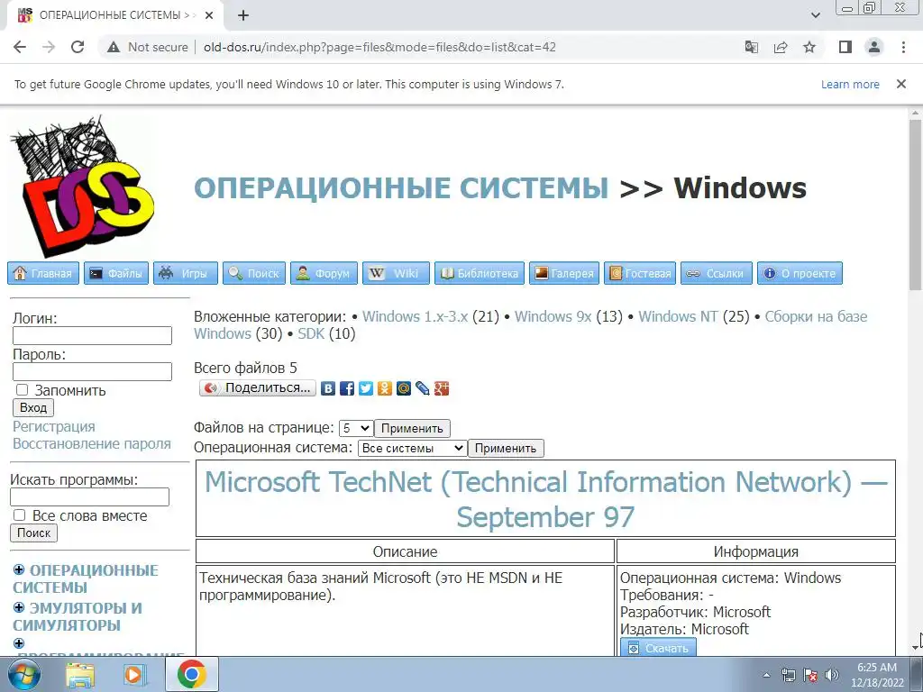Share page via LiveJournal pencil icon
Screen dimensions: 923x692
[422, 388]
